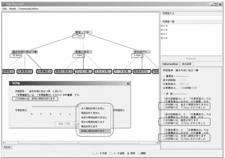The height and width of the screenshot is (158, 225).
Task: Click the Remove button
Action: coord(191,58)
